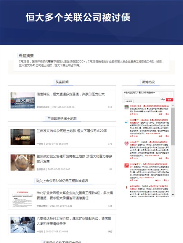183x243 pixels.
Task: Click 评论 on the 今天 18:12 Weibo post
Action: [167, 158]
